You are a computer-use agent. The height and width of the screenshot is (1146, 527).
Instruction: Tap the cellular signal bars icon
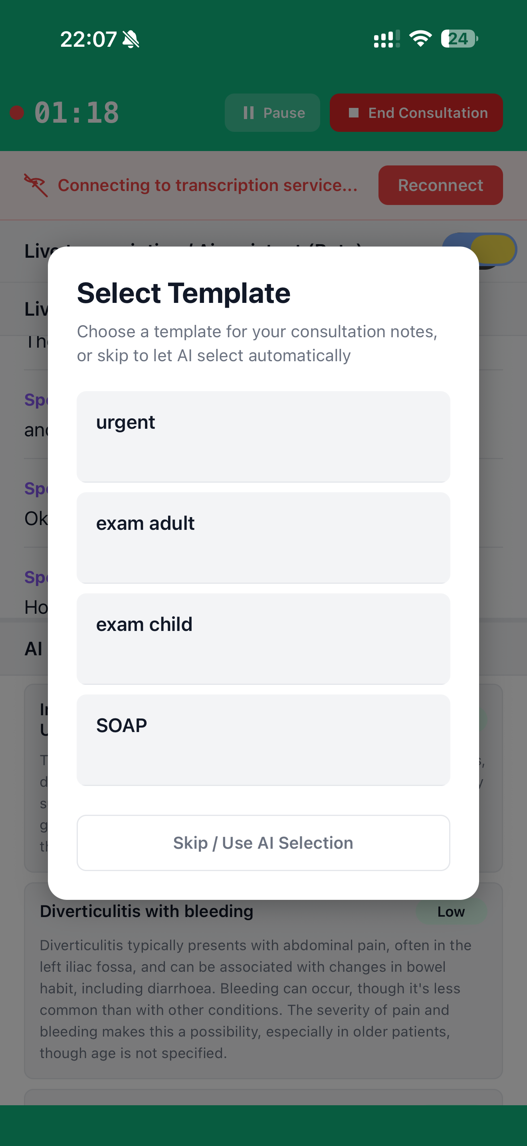pyautogui.click(x=386, y=39)
